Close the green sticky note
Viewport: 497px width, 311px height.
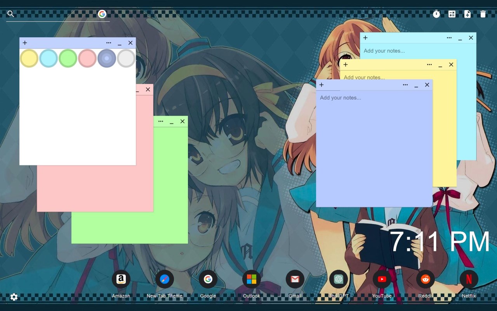tap(182, 121)
